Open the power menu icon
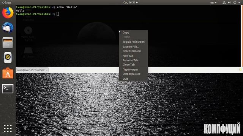 tap(235, 3)
